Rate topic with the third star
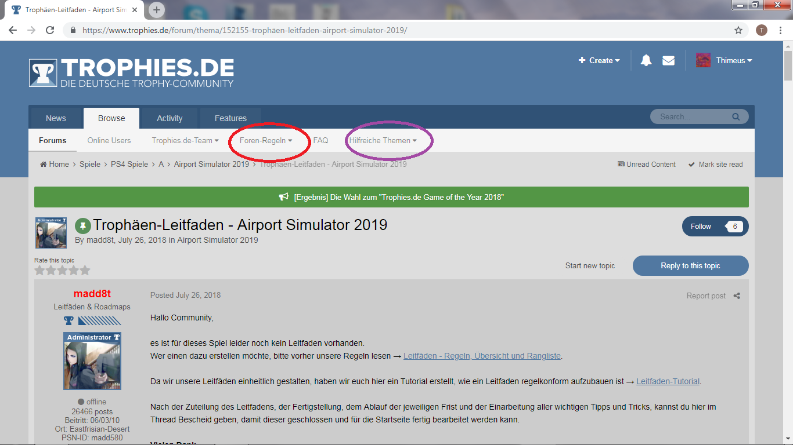 tap(62, 270)
